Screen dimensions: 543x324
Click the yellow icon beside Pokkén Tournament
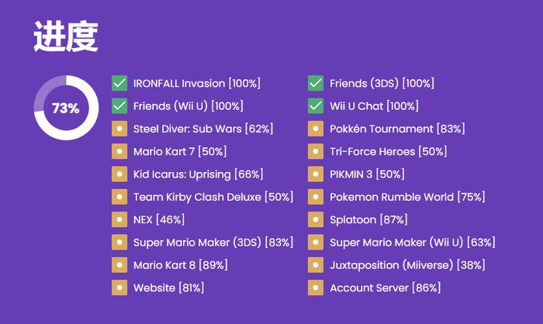316,129
